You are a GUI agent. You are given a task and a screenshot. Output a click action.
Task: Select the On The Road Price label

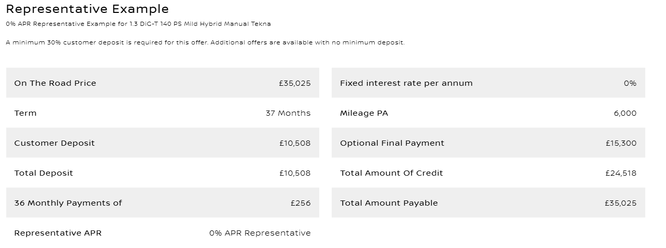(x=55, y=83)
